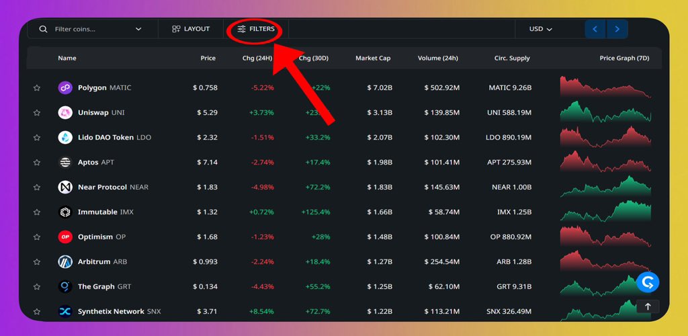Favorite Arbitrum with its star
The image size is (688, 336).
pos(37,262)
